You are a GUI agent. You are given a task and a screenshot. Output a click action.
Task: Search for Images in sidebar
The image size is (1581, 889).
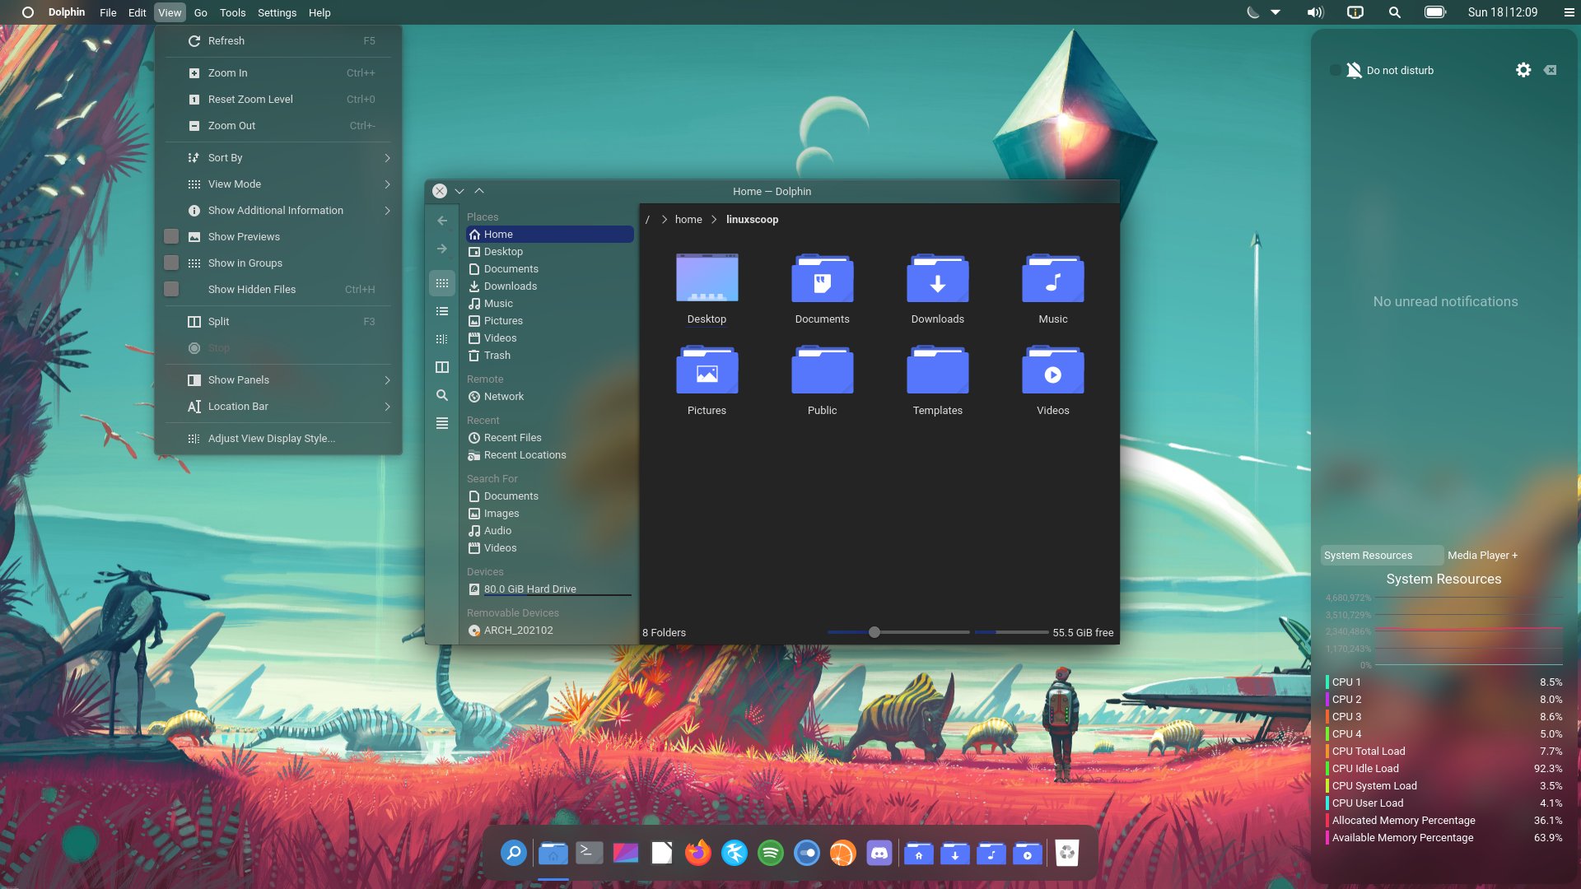(x=549, y=513)
